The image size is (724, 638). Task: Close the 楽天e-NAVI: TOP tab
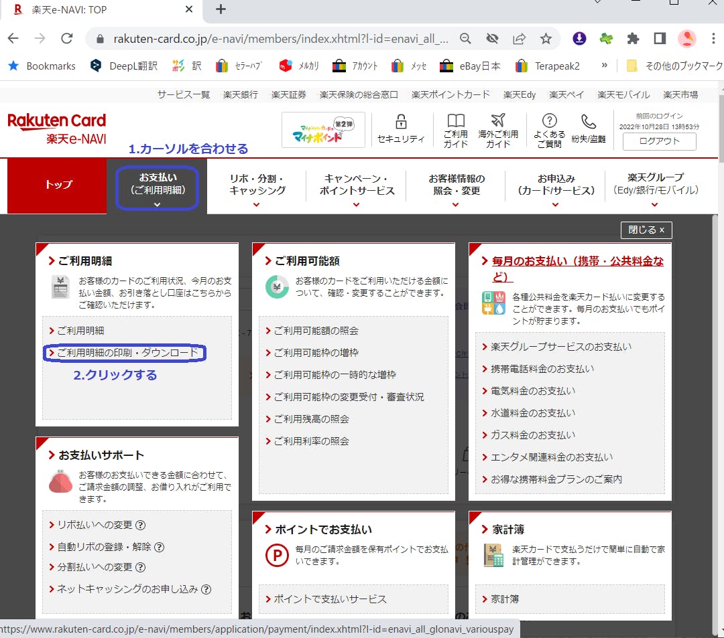point(189,9)
